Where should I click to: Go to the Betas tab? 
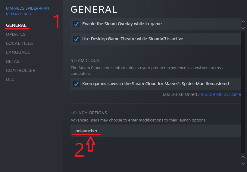(x=13, y=61)
